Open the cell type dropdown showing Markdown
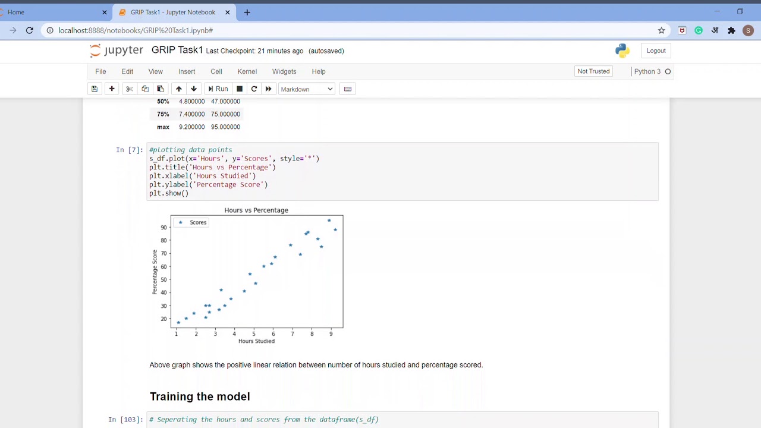This screenshot has height=428, width=761. click(307, 89)
